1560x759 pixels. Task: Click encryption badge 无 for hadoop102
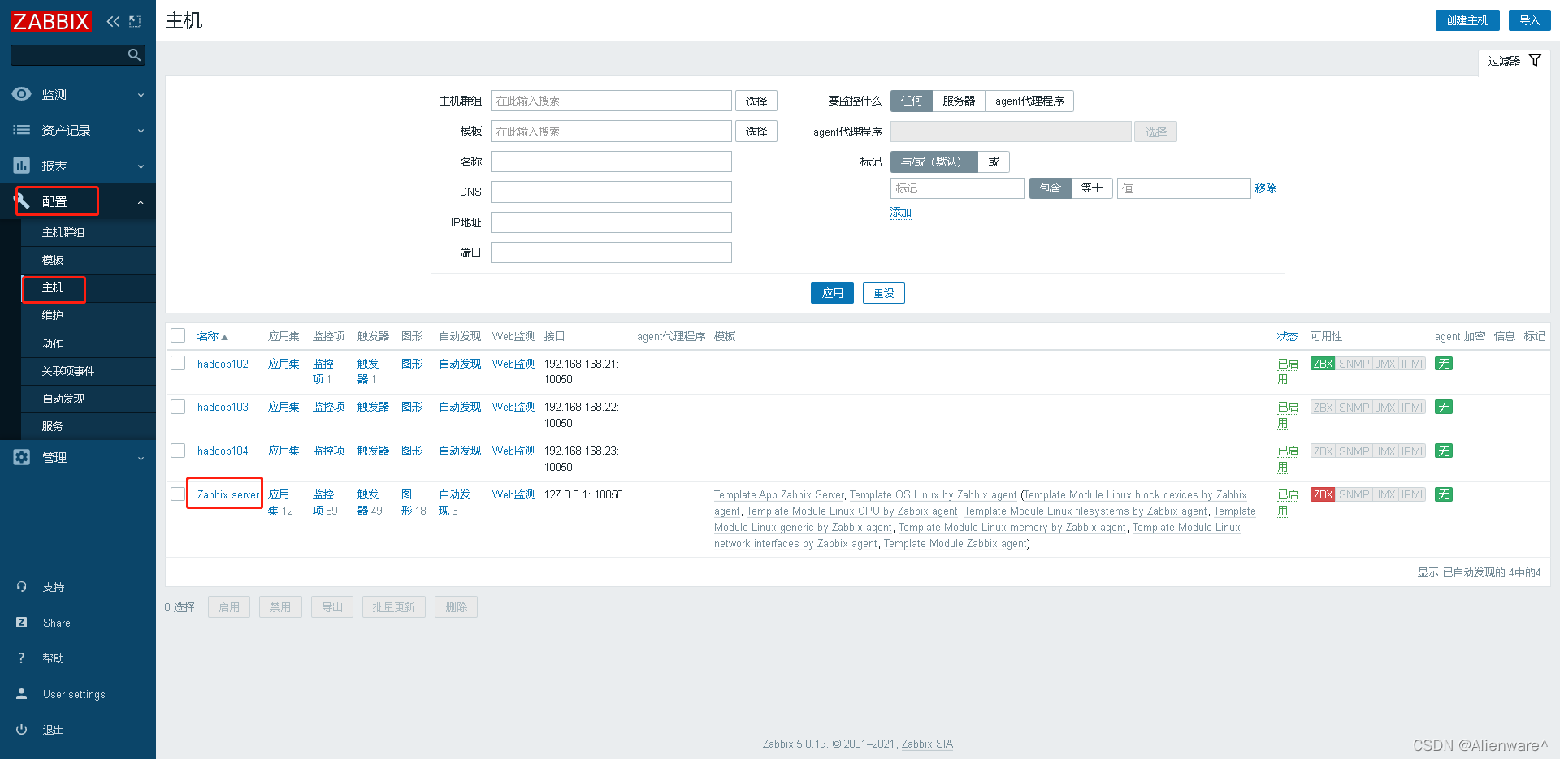pos(1444,364)
